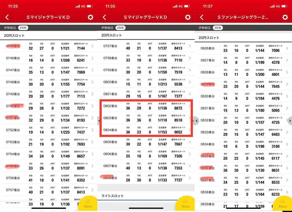Tap 合成確率 1/118 value for 0803番台
The height and width of the screenshot is (212, 292).
(162, 120)
